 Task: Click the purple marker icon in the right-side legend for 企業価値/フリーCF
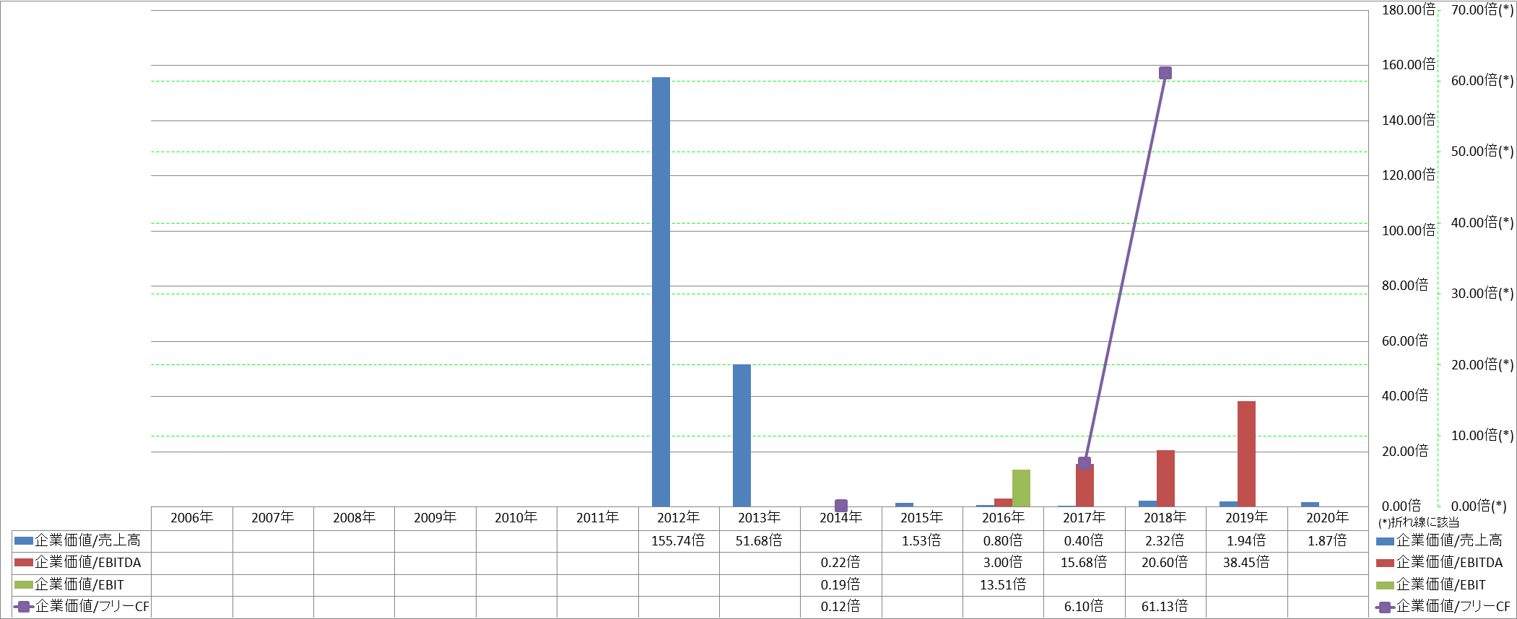tap(1385, 607)
